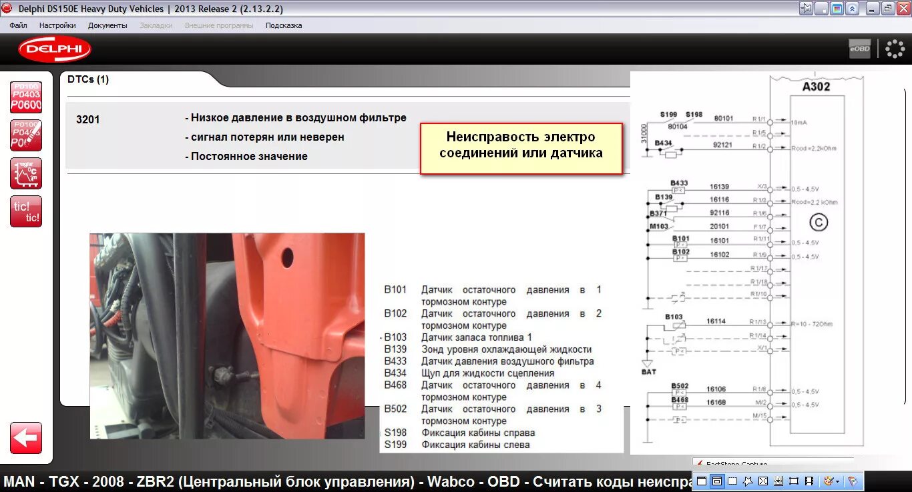Open the real-time data engine icon
This screenshot has height=492, width=912.
point(26,173)
